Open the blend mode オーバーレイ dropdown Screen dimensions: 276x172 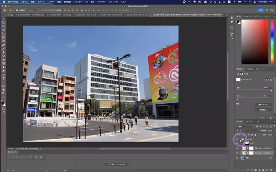(x=248, y=131)
